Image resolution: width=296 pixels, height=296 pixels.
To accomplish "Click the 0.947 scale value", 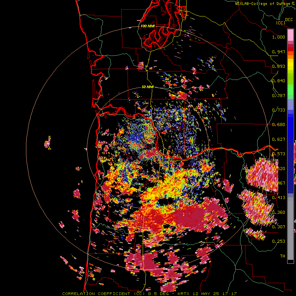I will point(279,52).
